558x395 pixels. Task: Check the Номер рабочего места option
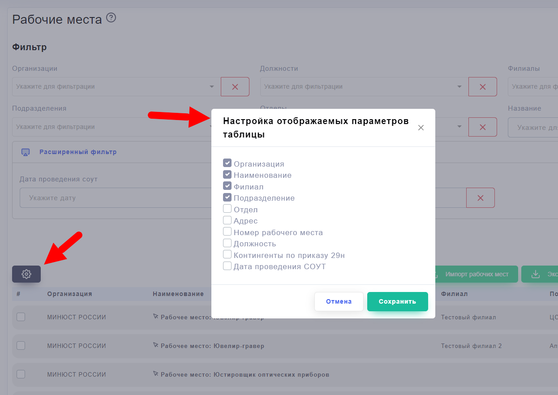(x=227, y=232)
